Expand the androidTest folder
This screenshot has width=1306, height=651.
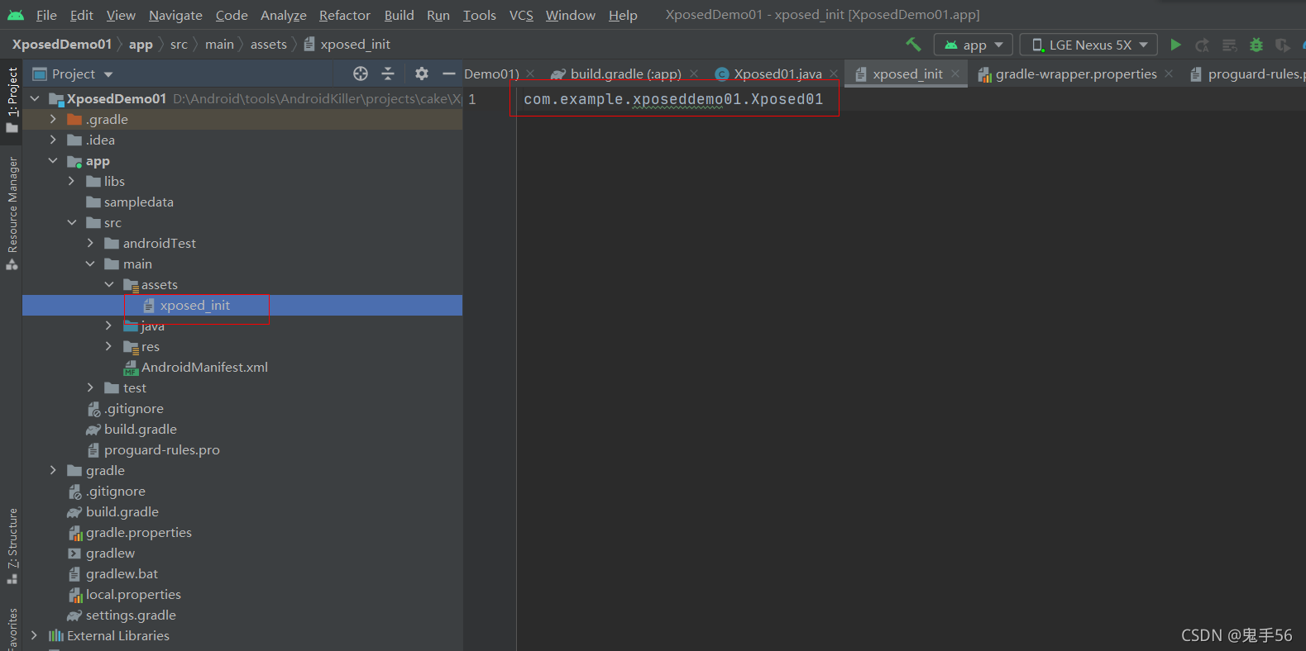(90, 243)
